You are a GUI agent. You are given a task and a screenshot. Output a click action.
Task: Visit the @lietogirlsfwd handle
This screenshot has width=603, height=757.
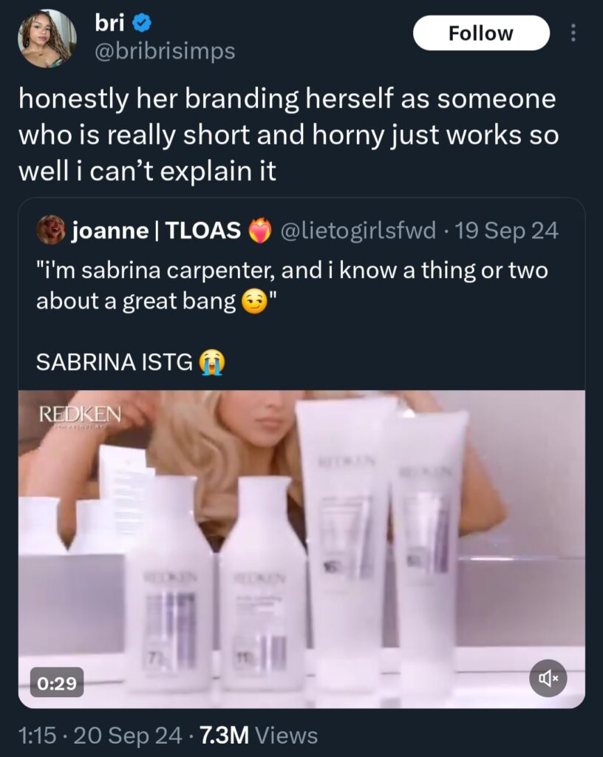(x=360, y=231)
